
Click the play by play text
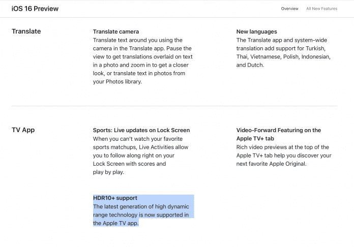109,172
